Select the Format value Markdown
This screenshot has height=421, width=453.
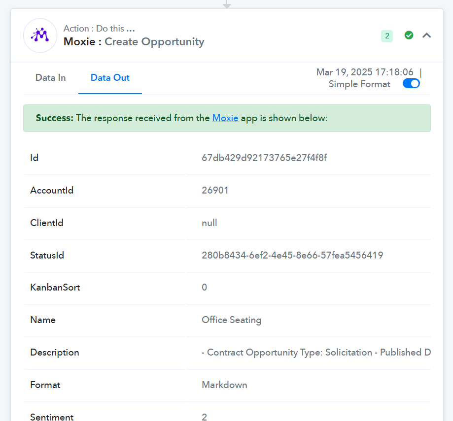coord(224,385)
